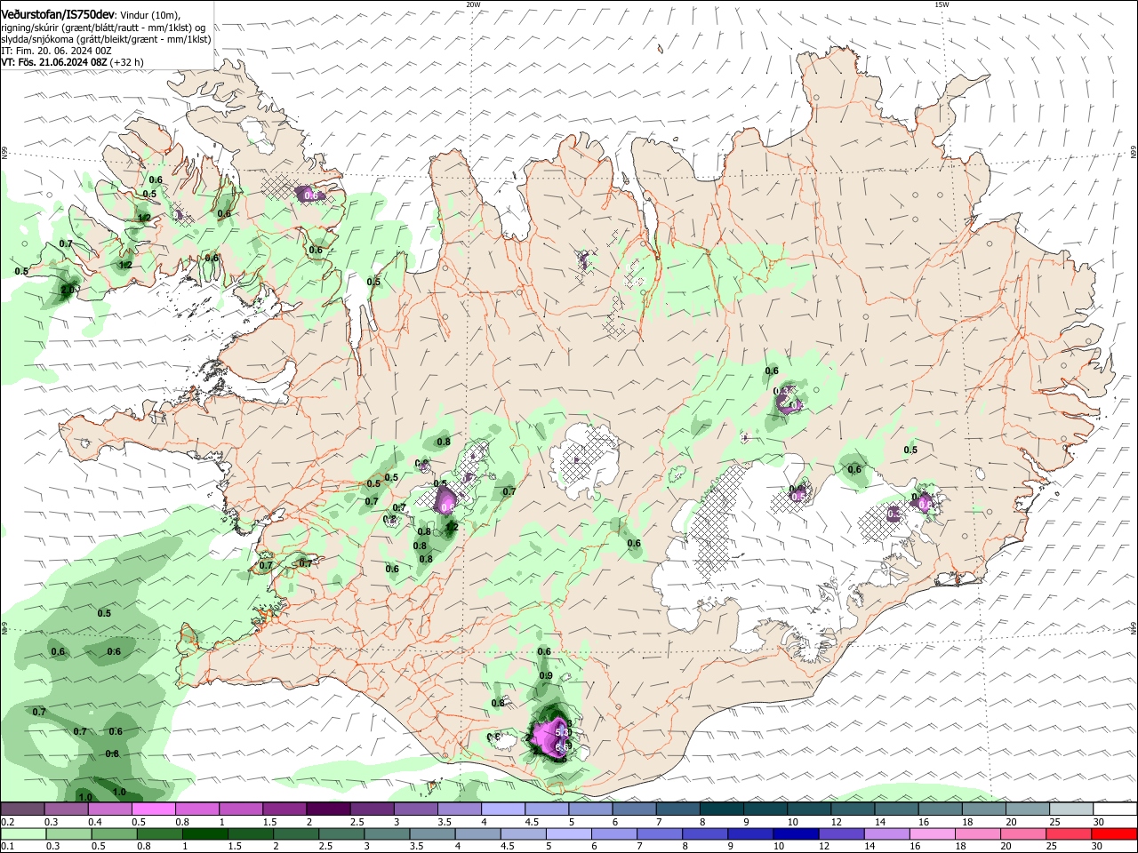Screen dimensions: 1138x853
Task: Click the '0.9' precipitation value on the map
Action: click(546, 676)
